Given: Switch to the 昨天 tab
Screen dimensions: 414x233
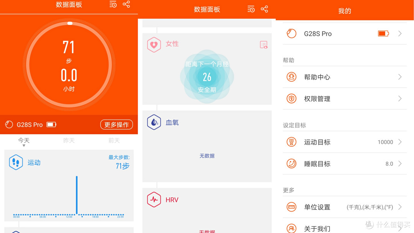Looking at the screenshot, I should pyautogui.click(x=69, y=140).
